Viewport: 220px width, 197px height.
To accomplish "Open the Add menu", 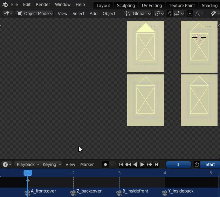I will tap(94, 14).
